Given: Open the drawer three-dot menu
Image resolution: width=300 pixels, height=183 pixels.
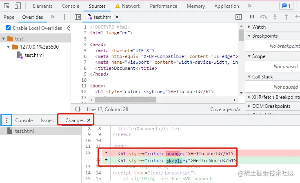Looking at the screenshot, I should point(7,120).
